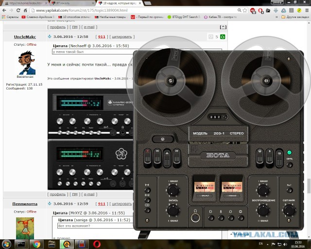Open the Chrome main menu

coord(307,10)
